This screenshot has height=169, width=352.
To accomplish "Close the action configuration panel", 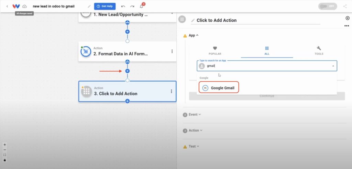I will 348,18.
